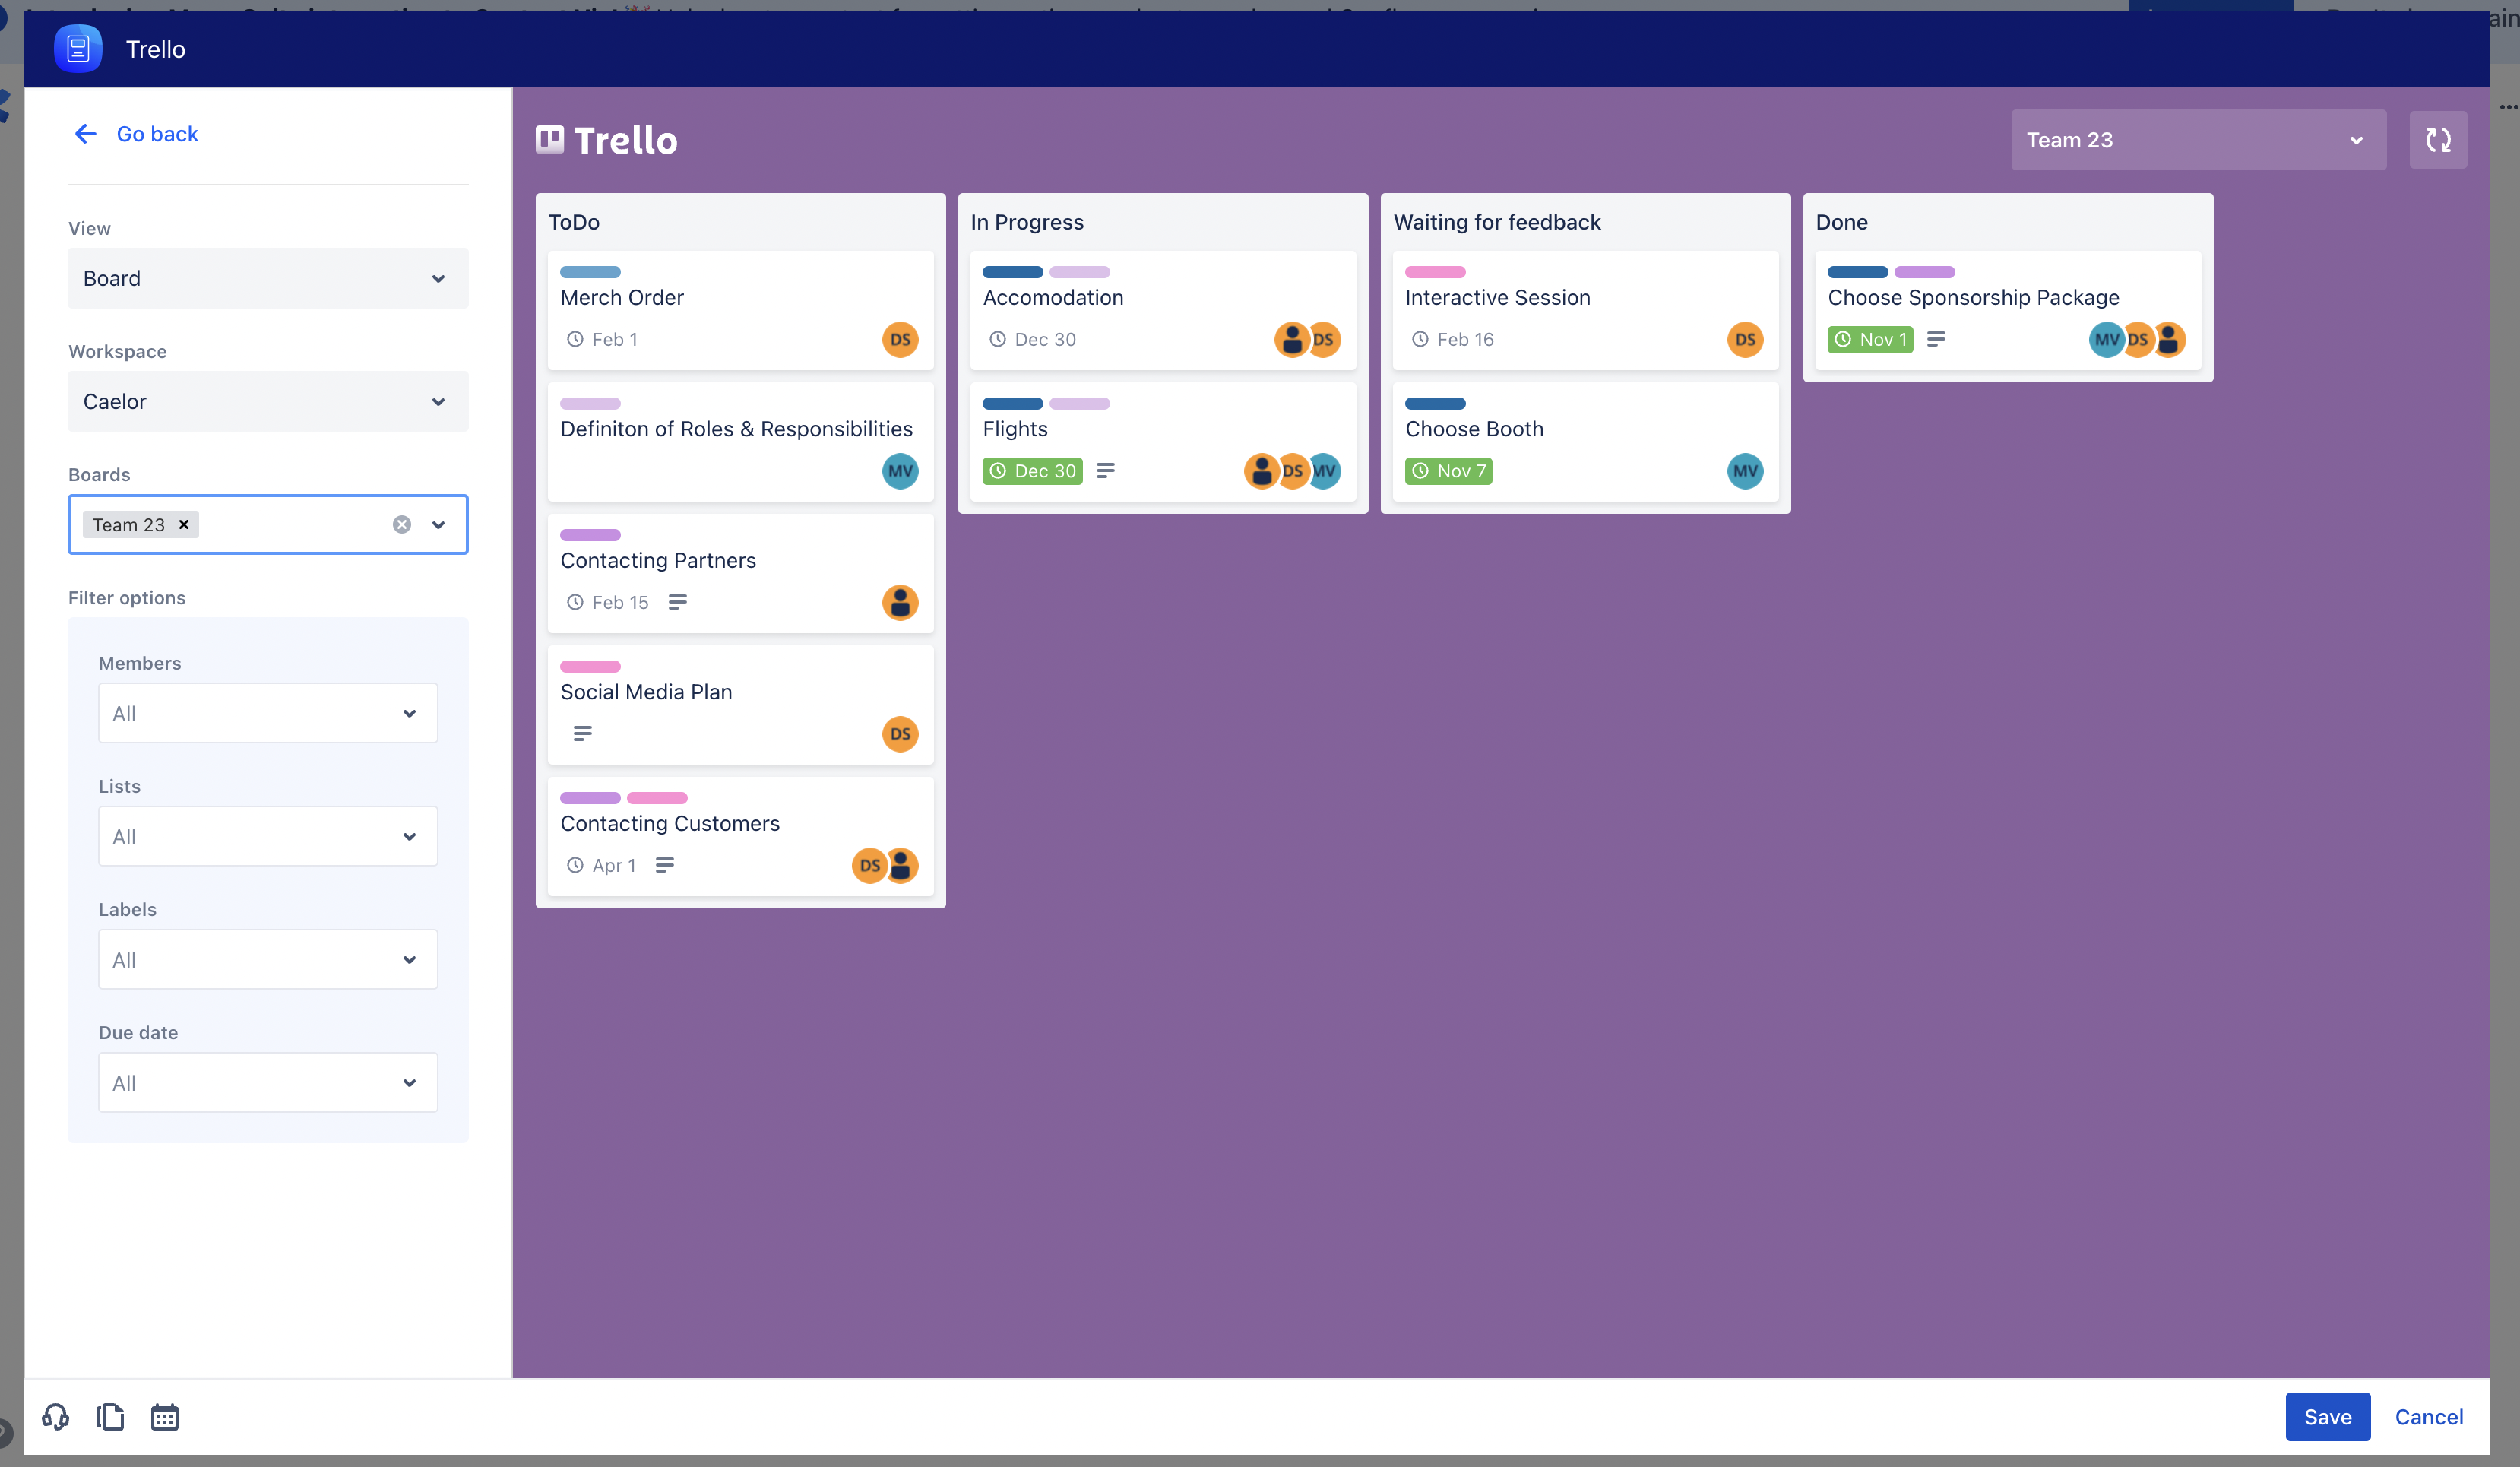Viewport: 2520px width, 1467px height.
Task: Click the Nov 7 due badge on Choose Booth
Action: click(1448, 471)
